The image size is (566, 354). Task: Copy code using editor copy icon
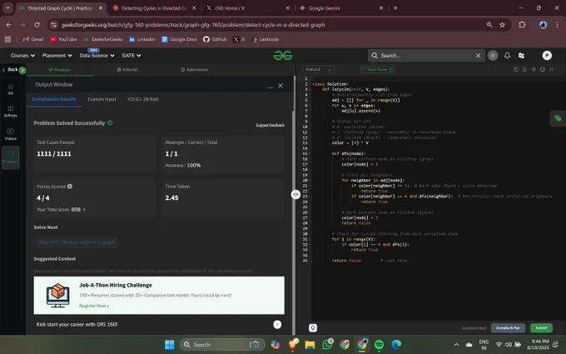click(x=516, y=69)
